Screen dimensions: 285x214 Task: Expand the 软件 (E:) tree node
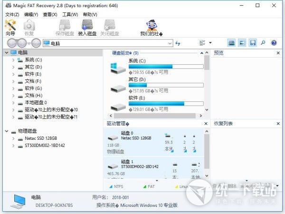13,74
